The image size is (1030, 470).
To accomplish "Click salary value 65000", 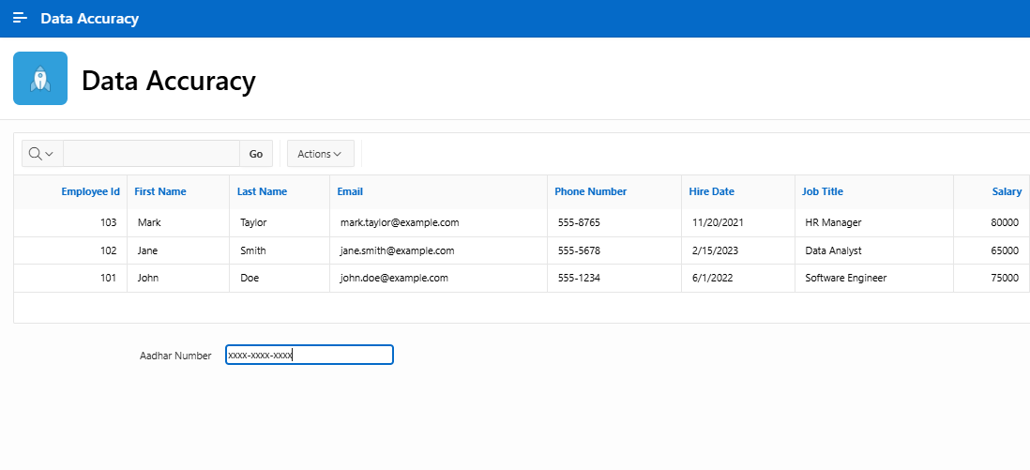I will click(1005, 250).
